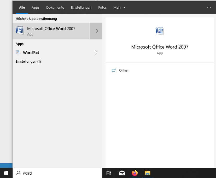Image resolution: width=216 pixels, height=178 pixels.
Task: Select the Alle tab
Action: (x=22, y=7)
